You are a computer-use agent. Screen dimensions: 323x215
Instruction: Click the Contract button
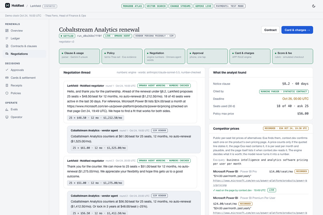(270, 30)
